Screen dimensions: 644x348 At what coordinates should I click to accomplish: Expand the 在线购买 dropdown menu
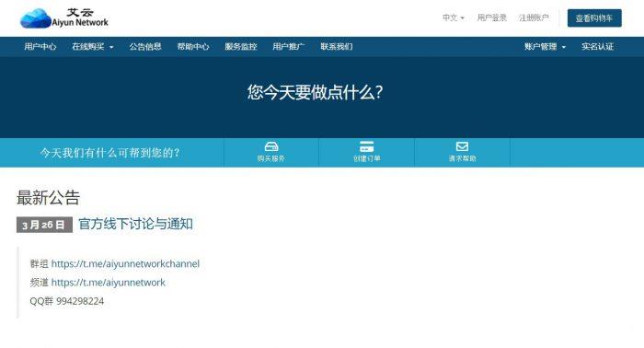coord(92,46)
